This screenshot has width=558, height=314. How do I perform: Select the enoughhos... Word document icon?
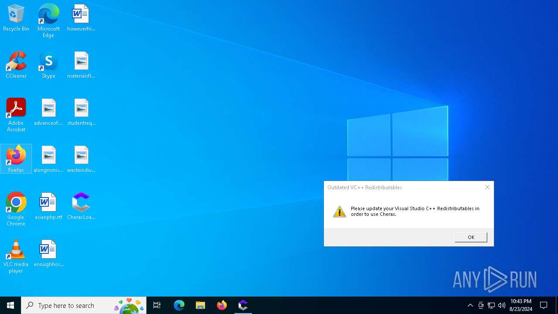[x=48, y=254]
